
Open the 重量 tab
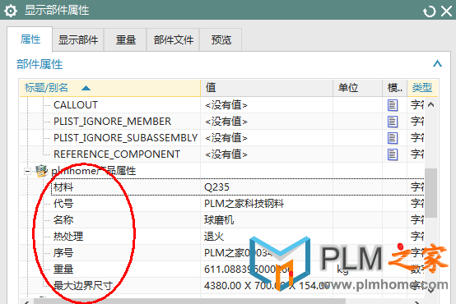pos(126,39)
